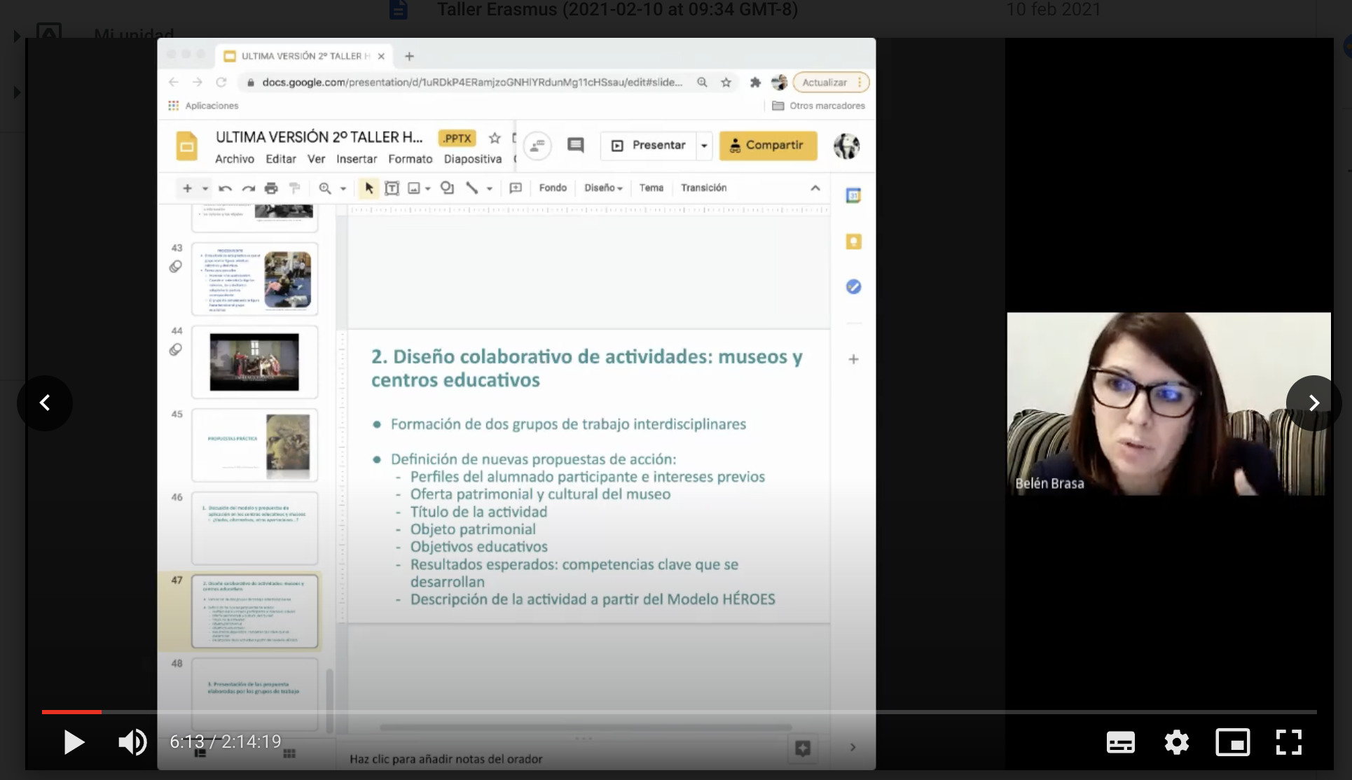Viewport: 1352px width, 780px height.
Task: Open the zoom level dropdown arrow
Action: [x=343, y=188]
